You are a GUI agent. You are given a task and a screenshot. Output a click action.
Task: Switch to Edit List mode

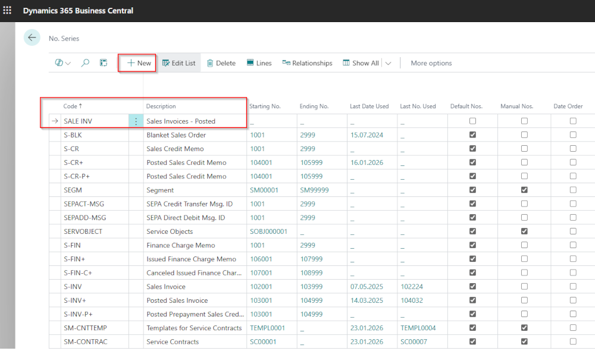tap(178, 63)
